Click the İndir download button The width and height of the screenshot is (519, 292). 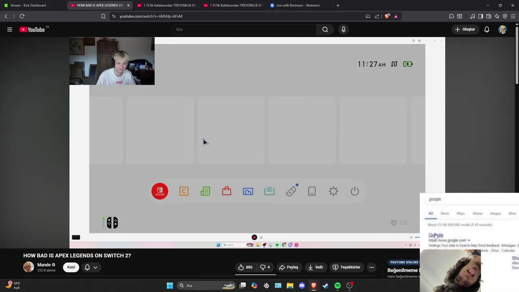315,267
